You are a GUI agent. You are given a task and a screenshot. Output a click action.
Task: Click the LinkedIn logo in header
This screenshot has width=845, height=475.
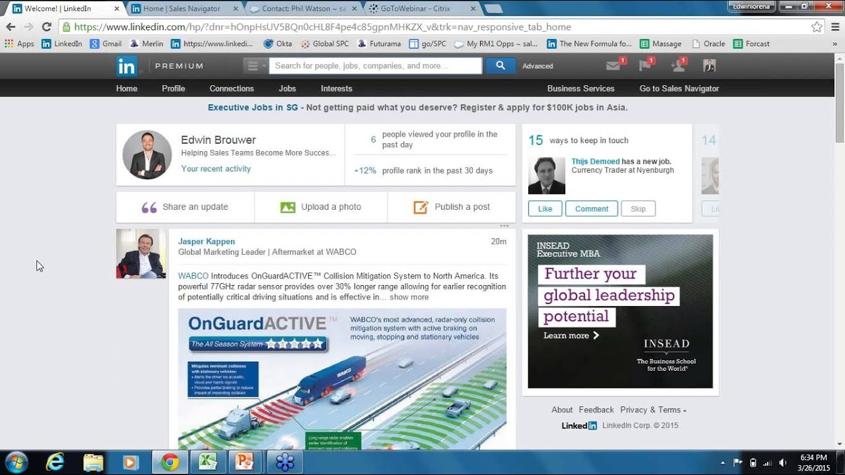pyautogui.click(x=126, y=66)
